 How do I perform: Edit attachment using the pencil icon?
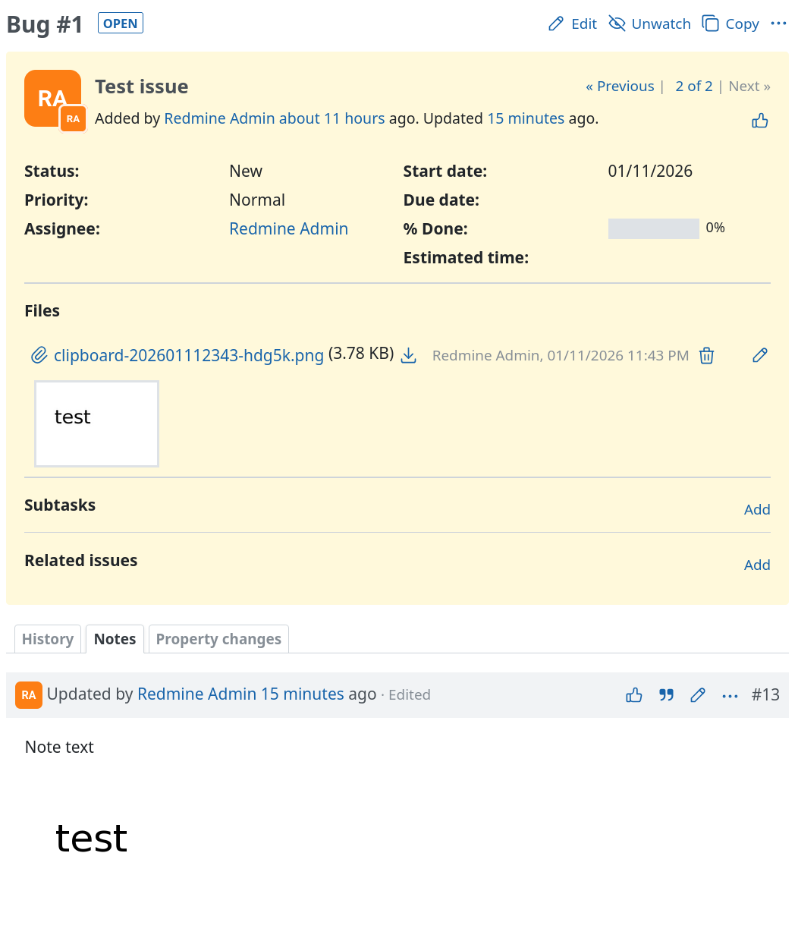pos(759,355)
